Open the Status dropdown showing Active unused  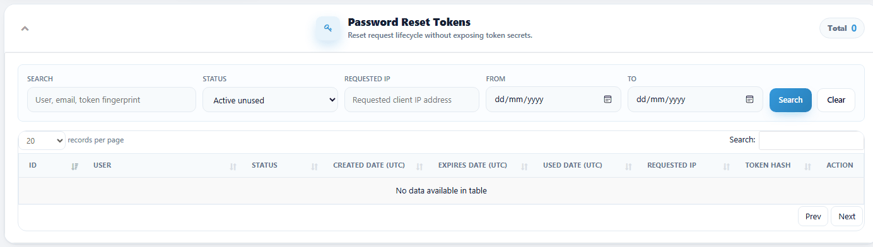(270, 100)
